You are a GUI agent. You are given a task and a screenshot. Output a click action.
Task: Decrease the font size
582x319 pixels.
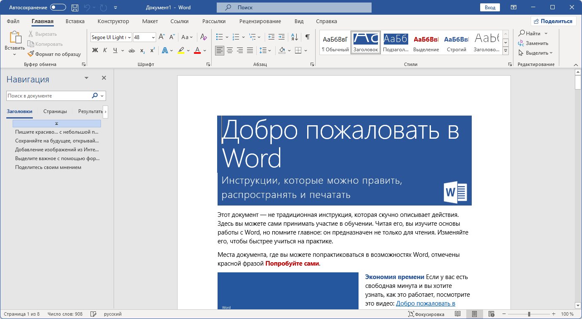point(172,37)
